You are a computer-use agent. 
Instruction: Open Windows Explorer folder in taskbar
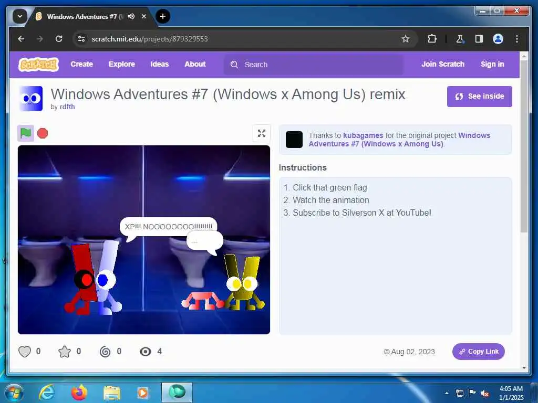point(111,393)
